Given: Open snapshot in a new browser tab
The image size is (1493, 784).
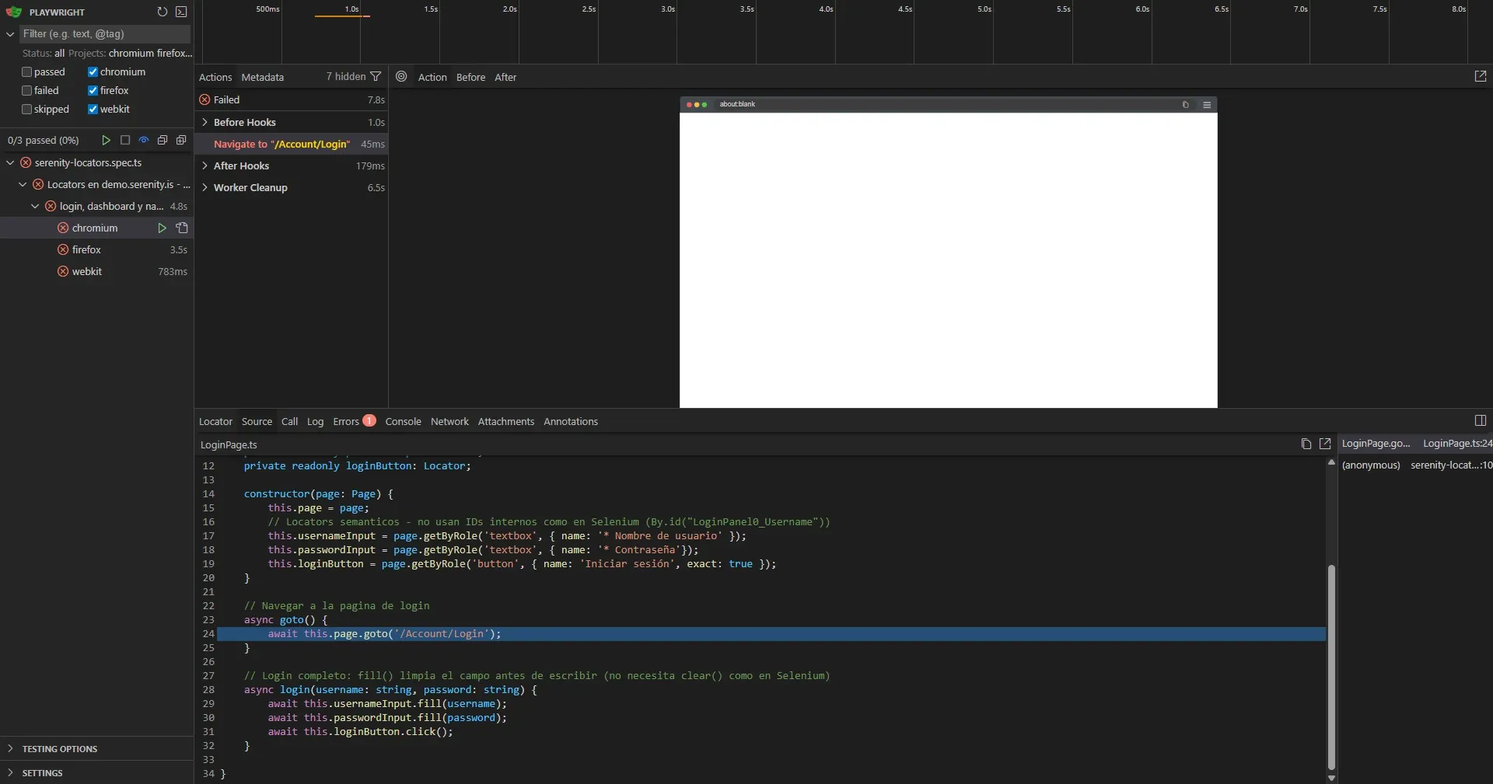Looking at the screenshot, I should [1481, 75].
